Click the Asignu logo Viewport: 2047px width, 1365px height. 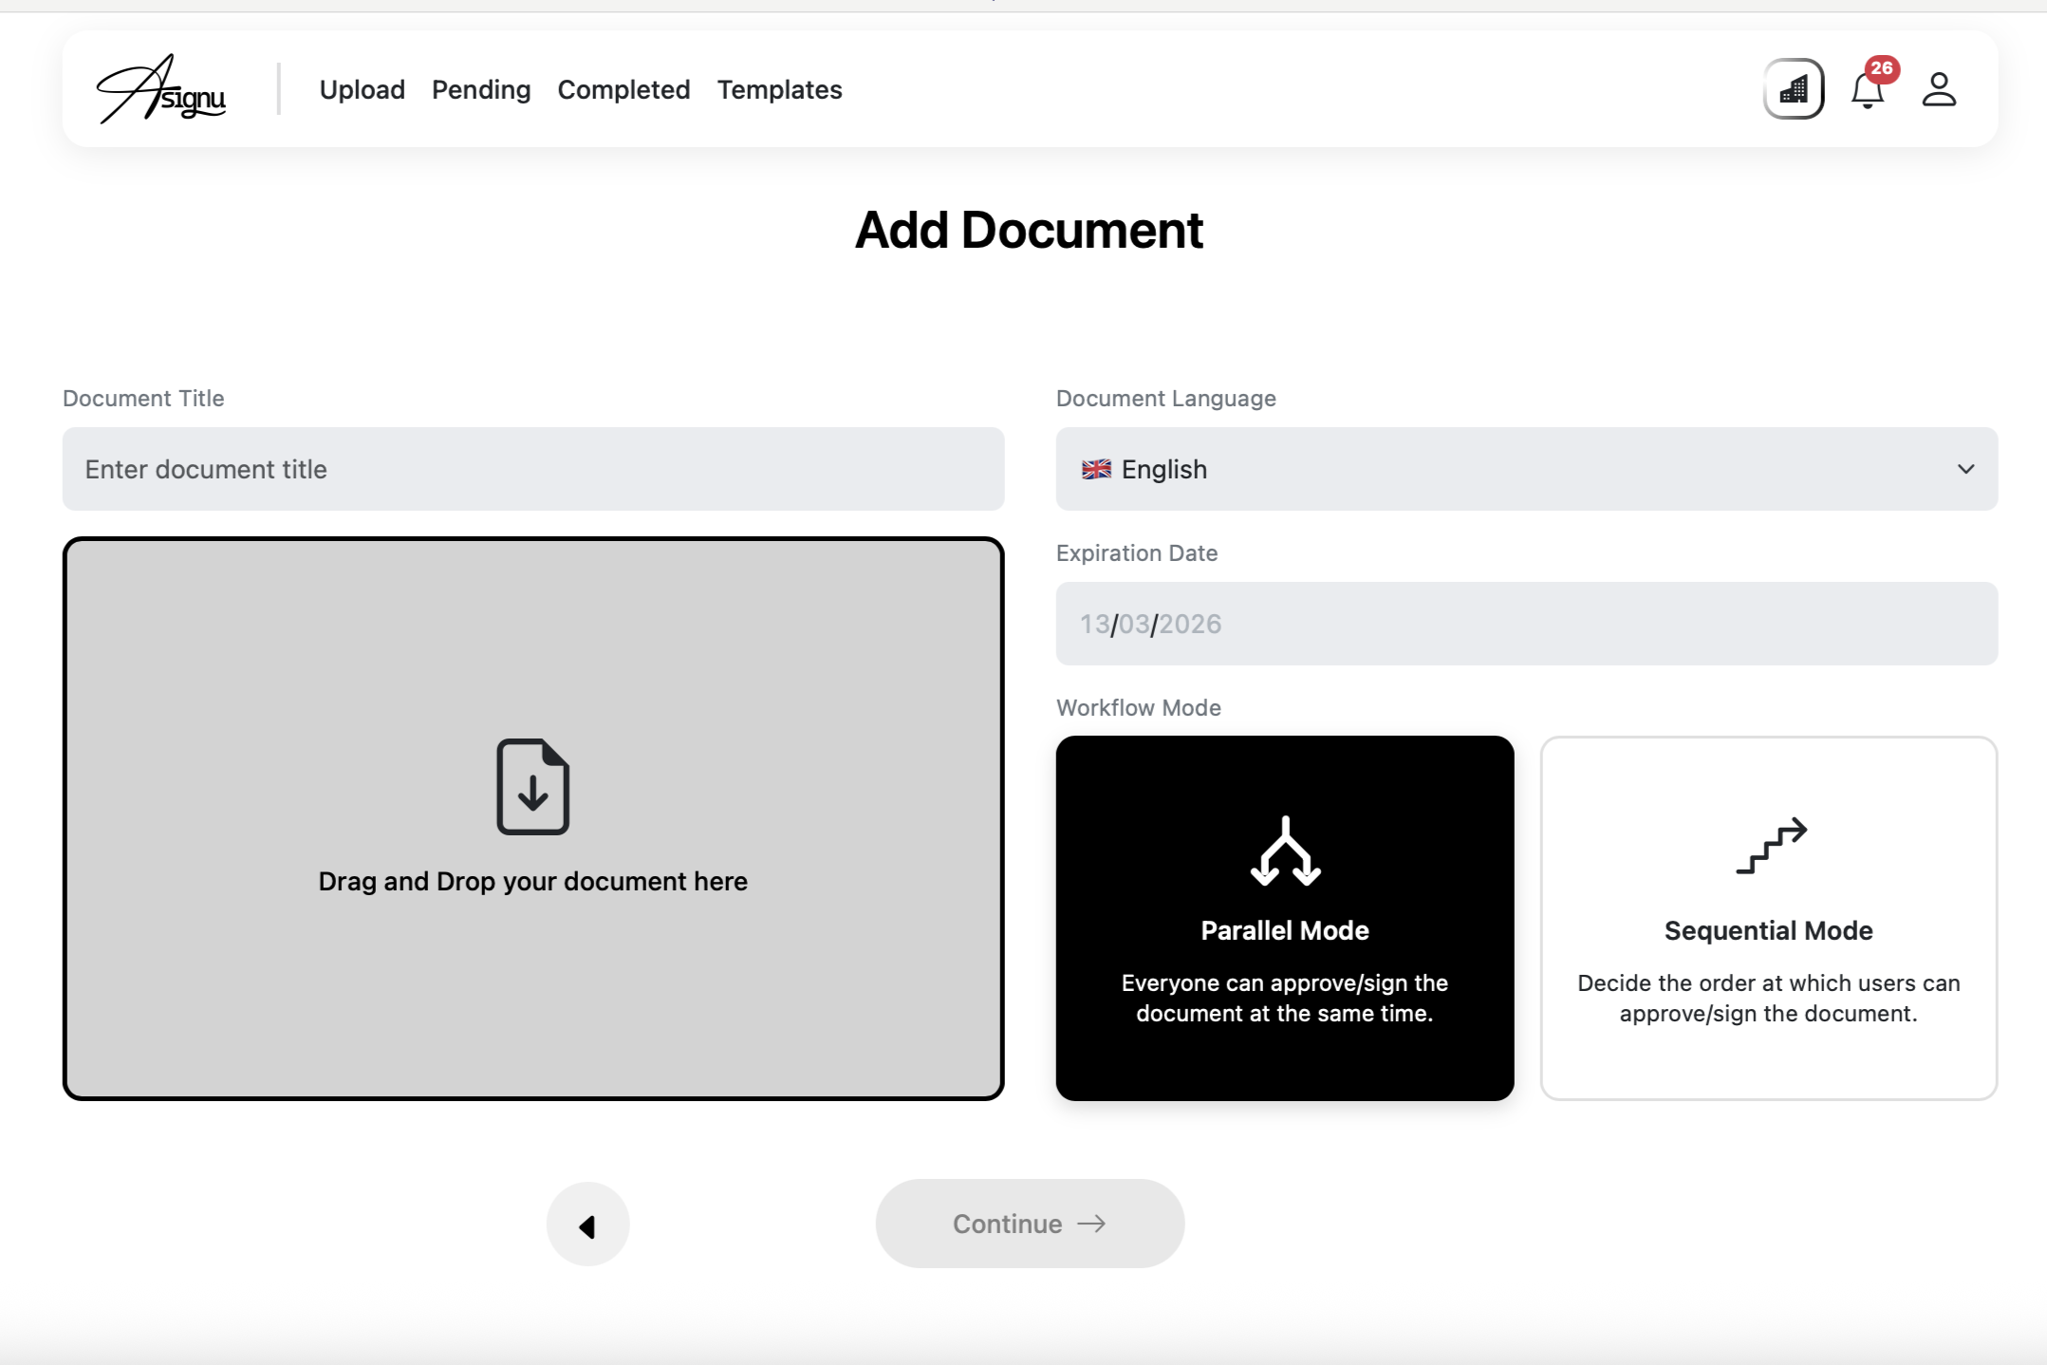point(161,89)
